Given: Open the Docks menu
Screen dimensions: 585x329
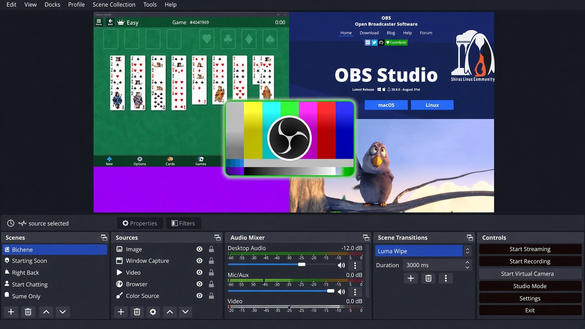Looking at the screenshot, I should pyautogui.click(x=52, y=5).
